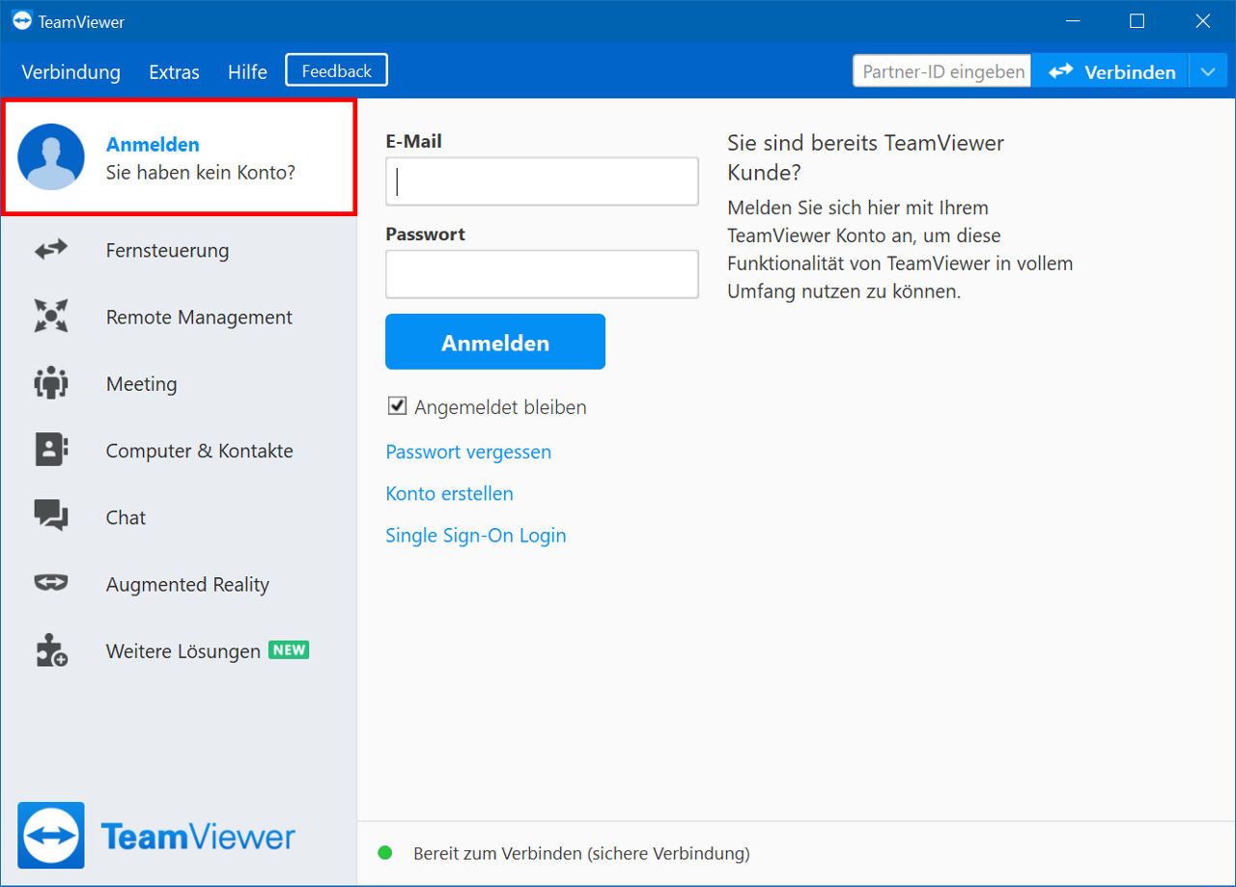
Task: Follow the Passwort vergessen link
Action: point(468,452)
